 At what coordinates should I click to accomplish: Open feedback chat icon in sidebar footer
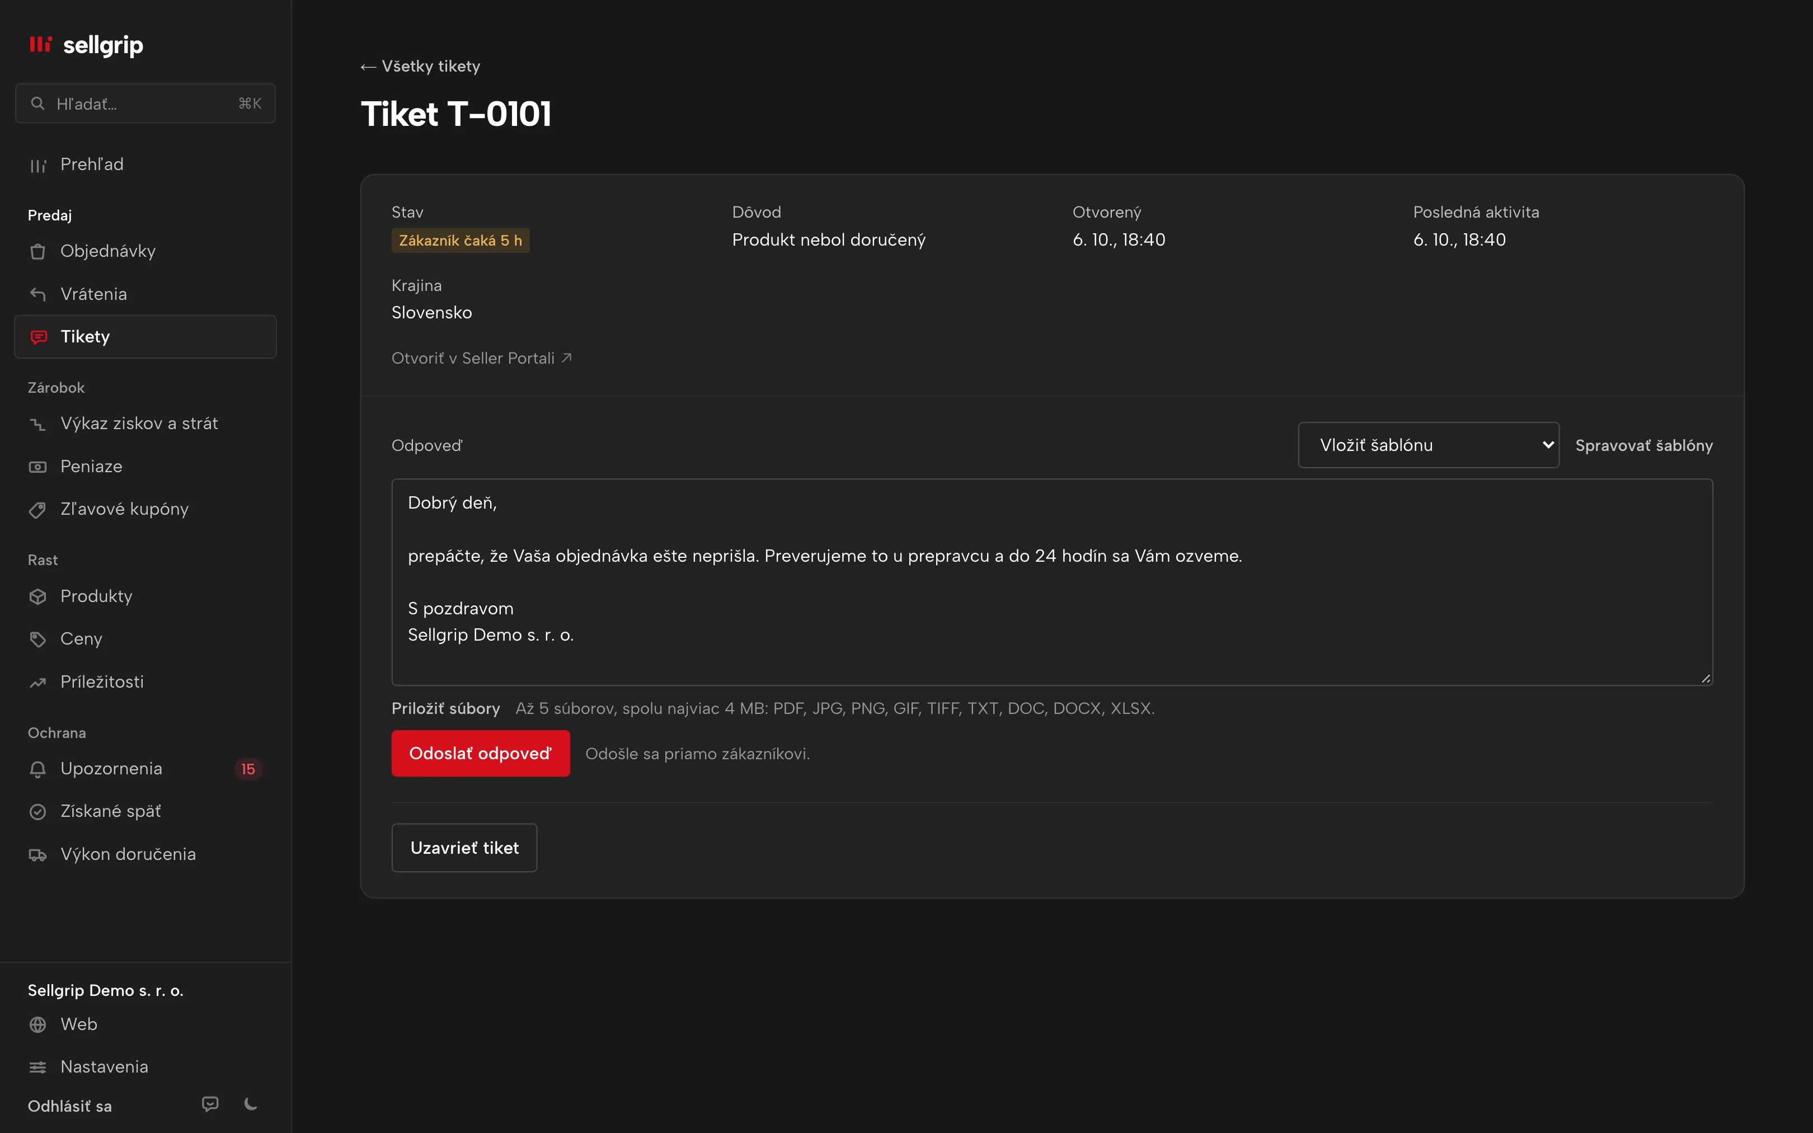click(210, 1104)
